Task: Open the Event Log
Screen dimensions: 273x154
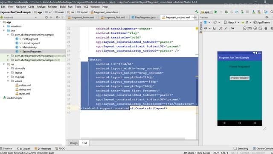Action: pos(241,148)
